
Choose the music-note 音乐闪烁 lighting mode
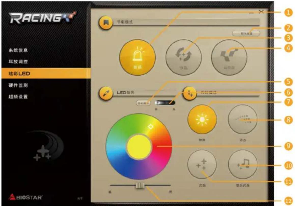click(243, 164)
